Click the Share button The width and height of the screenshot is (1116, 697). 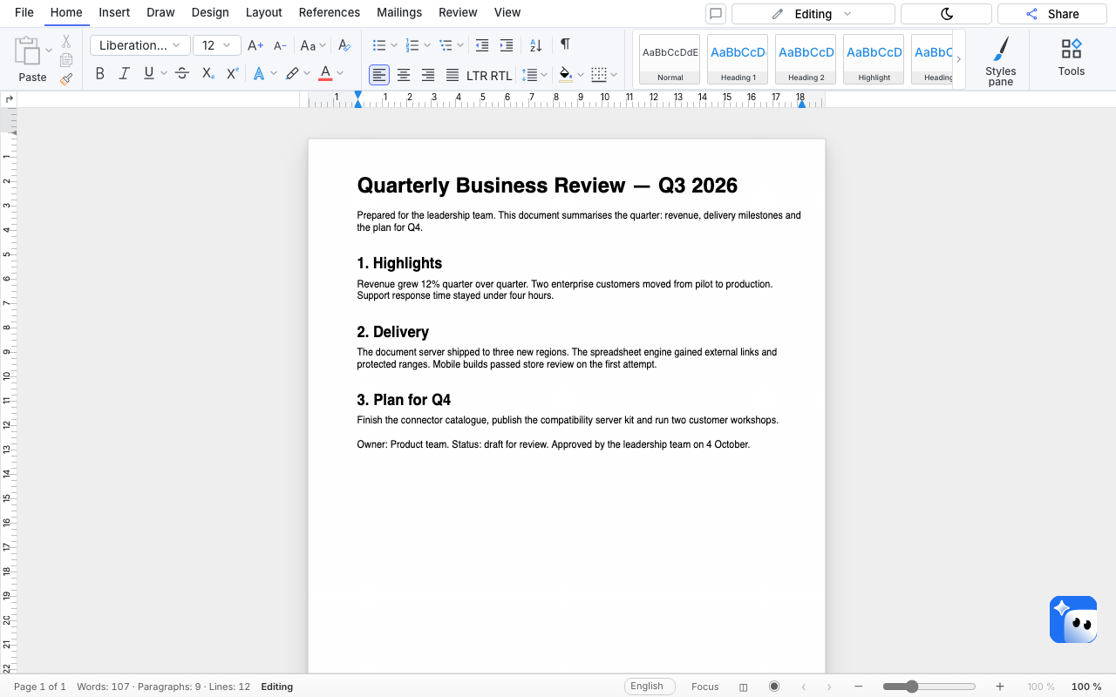[x=1052, y=14]
